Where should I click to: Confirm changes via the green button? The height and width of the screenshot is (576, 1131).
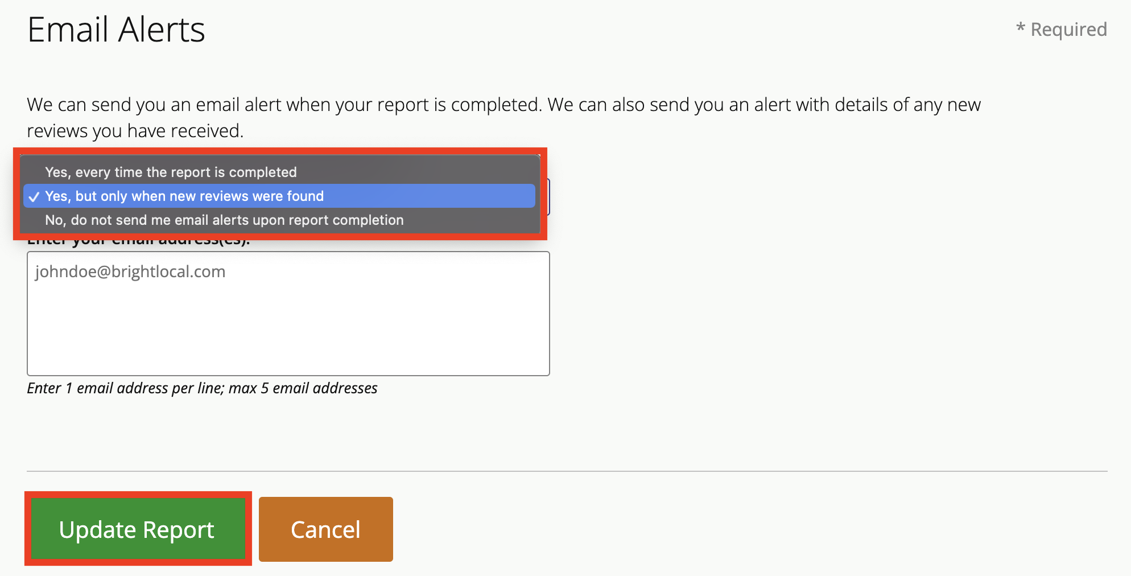[x=137, y=529]
